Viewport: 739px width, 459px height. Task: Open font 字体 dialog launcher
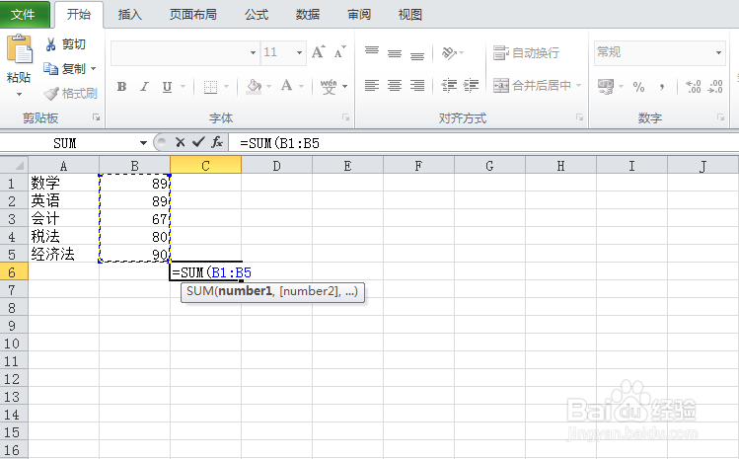tap(345, 117)
